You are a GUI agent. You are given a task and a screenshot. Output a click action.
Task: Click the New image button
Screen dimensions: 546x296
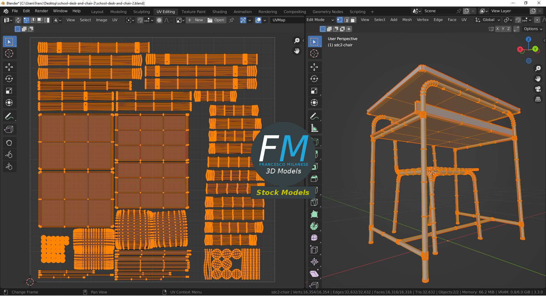[195, 20]
